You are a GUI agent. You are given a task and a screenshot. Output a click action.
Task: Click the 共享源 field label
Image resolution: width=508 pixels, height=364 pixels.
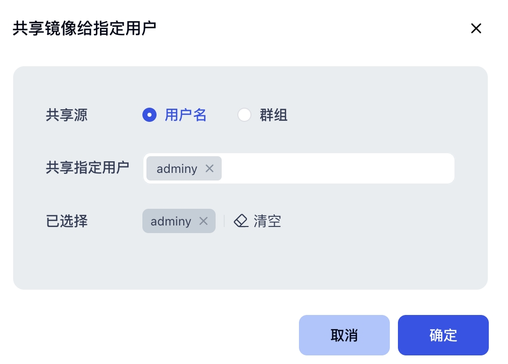point(67,115)
